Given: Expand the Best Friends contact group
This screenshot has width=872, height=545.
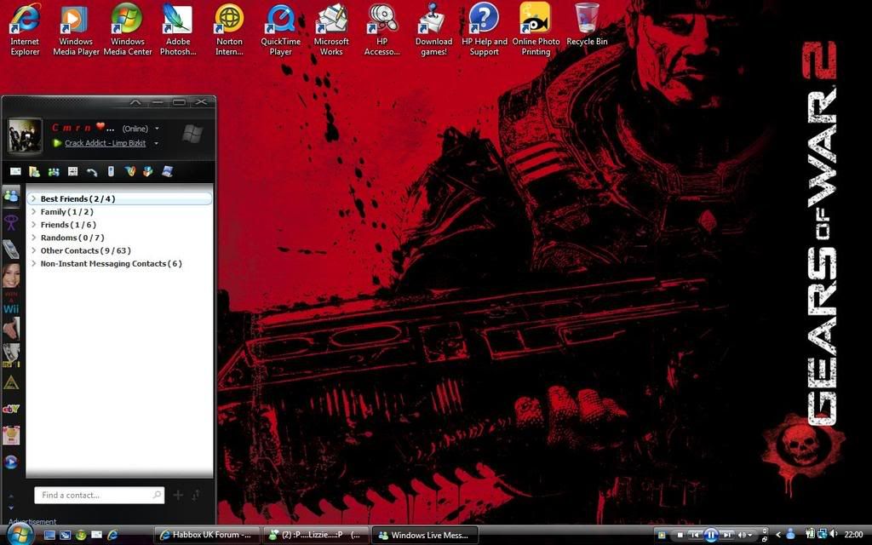Looking at the screenshot, I should pos(33,199).
